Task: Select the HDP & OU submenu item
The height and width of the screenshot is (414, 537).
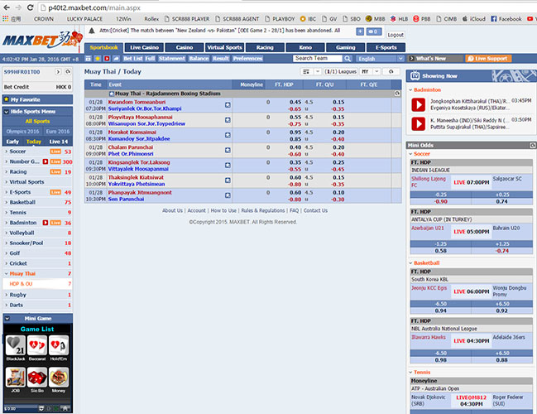Action: click(38, 284)
